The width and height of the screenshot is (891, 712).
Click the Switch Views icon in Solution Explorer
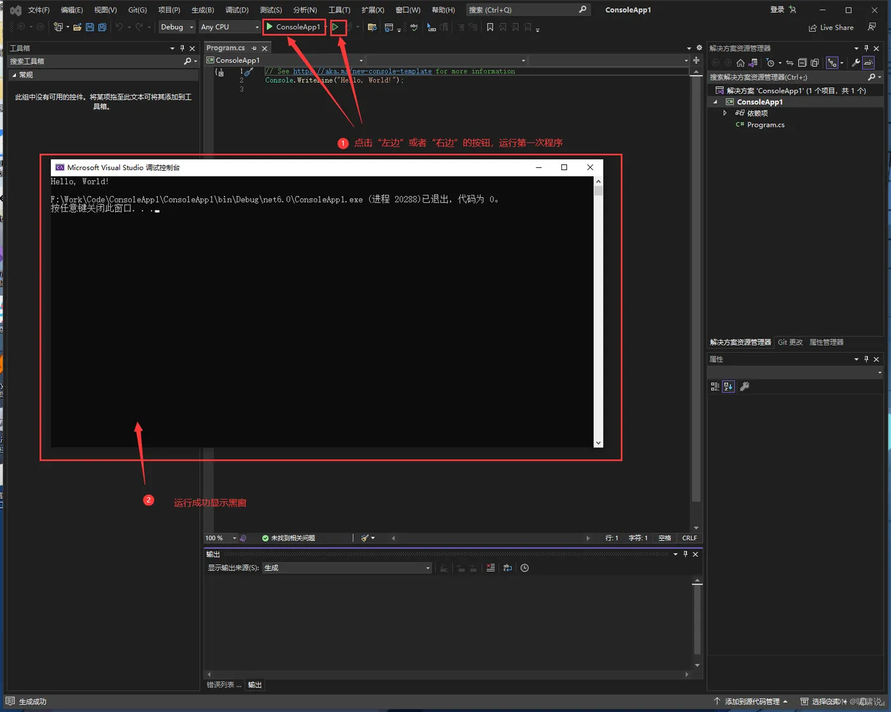tap(754, 63)
